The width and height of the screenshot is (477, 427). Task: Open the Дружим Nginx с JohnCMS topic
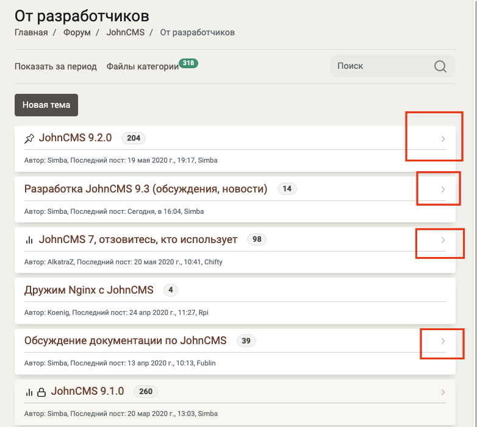coord(88,290)
